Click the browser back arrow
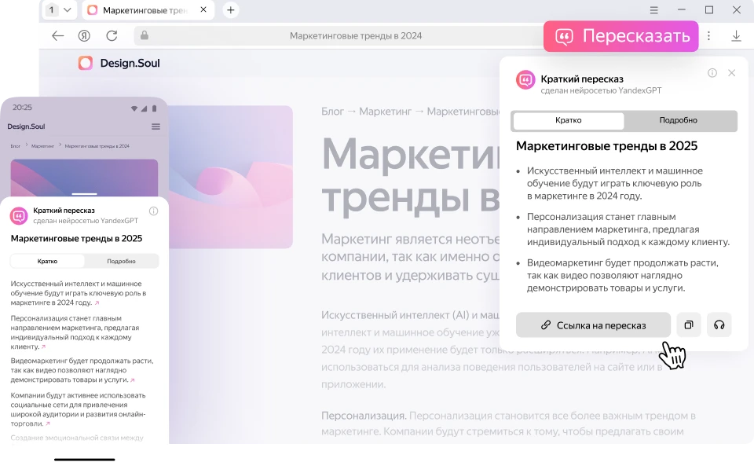Image resolution: width=754 pixels, height=462 pixels. point(57,35)
